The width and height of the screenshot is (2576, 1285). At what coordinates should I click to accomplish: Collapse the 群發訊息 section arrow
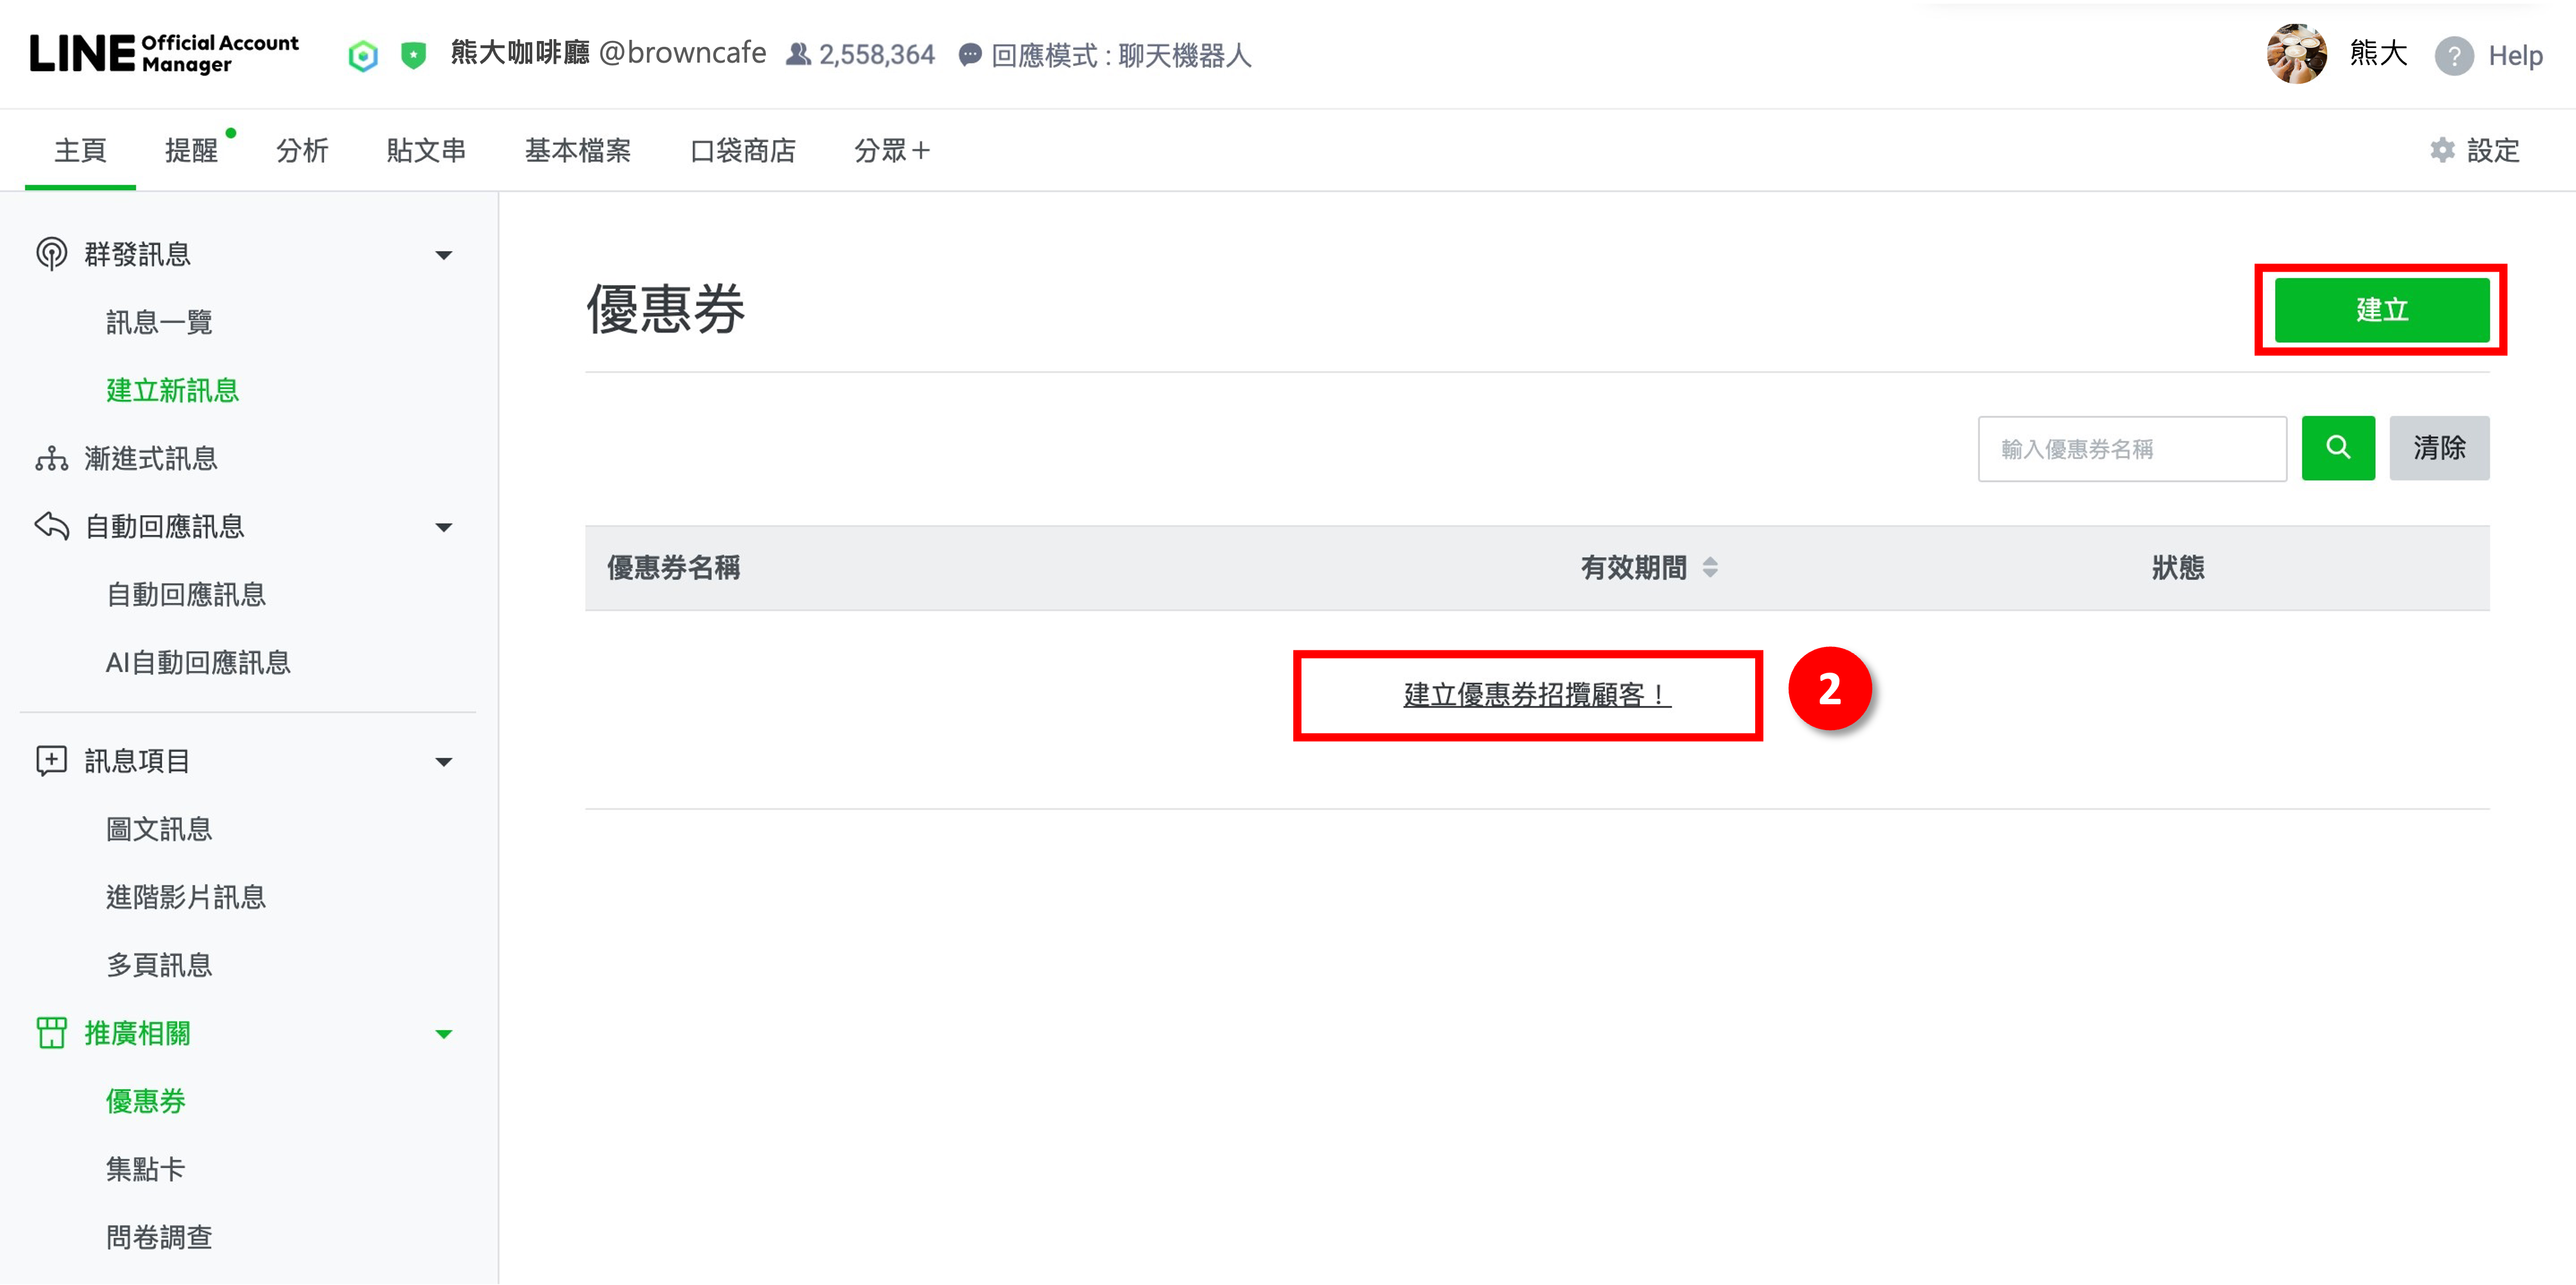pyautogui.click(x=444, y=255)
